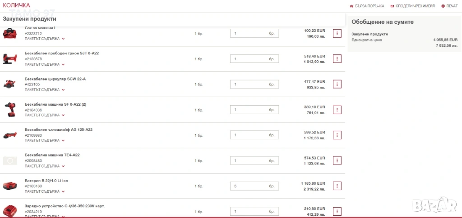The image size is (462, 218).
Task: Open three-dot menu for ъглошлайф AG 125-A22
Action: (x=337, y=135)
